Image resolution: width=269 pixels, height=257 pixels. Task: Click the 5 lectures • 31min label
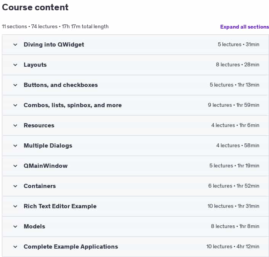pos(238,44)
